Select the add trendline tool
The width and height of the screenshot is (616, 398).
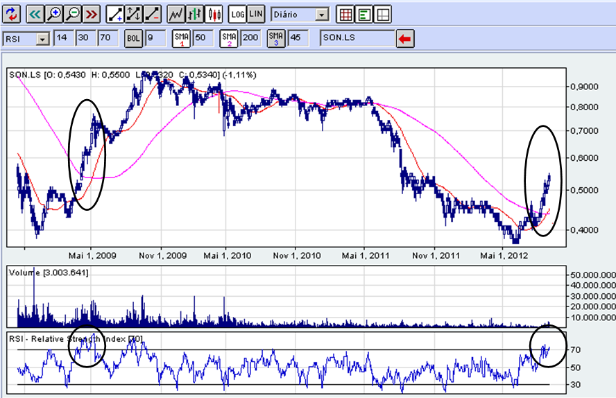click(116, 14)
